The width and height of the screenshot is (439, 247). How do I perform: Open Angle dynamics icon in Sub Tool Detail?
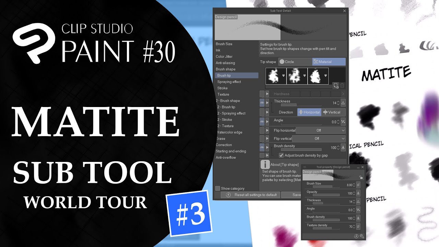tap(343, 122)
